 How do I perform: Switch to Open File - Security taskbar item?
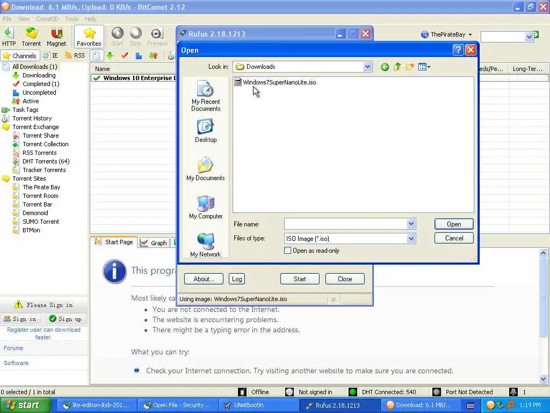coord(177,405)
